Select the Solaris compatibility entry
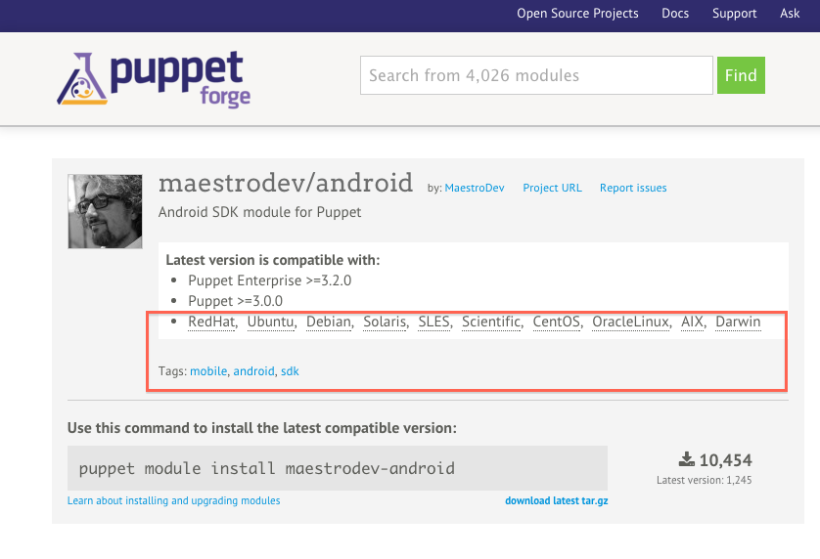This screenshot has width=820, height=559. (385, 322)
